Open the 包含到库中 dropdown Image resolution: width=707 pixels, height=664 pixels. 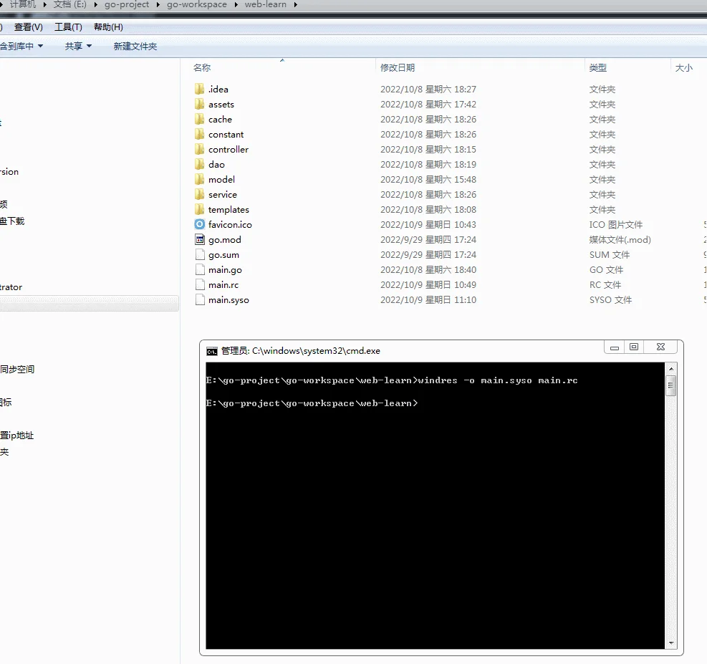point(21,46)
